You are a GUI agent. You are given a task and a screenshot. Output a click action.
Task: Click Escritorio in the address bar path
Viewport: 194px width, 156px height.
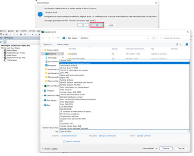[x=85, y=38]
